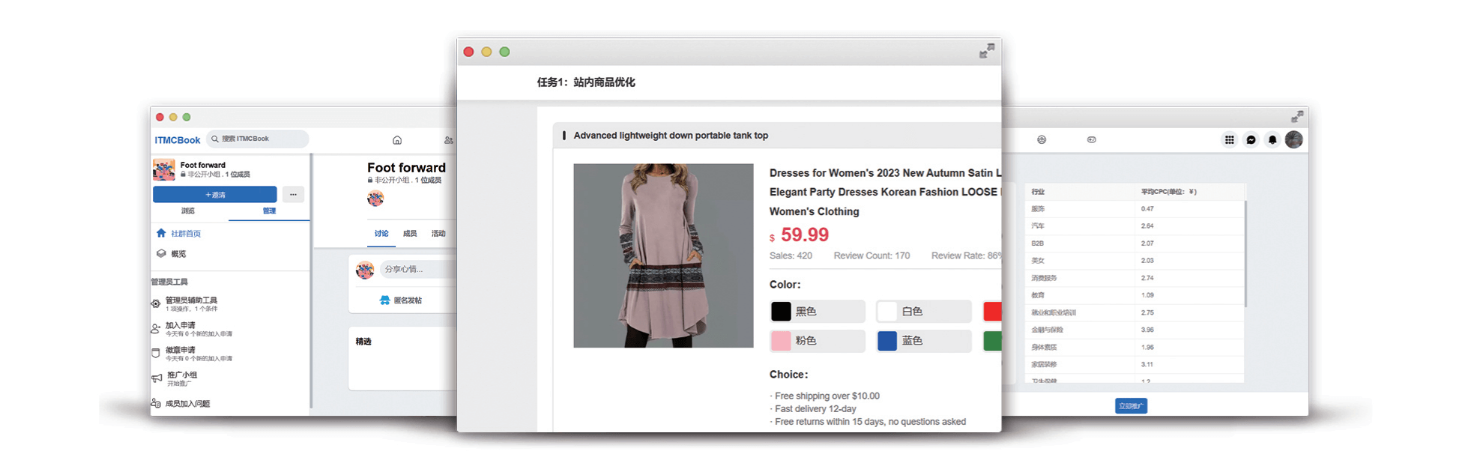This screenshot has width=1462, height=475.
Task: Click the groups icon in right window bar
Action: click(x=1042, y=139)
